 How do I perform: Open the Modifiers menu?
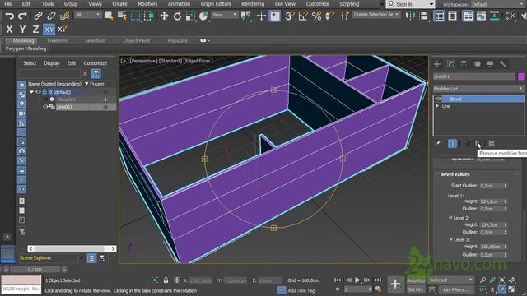coord(147,4)
